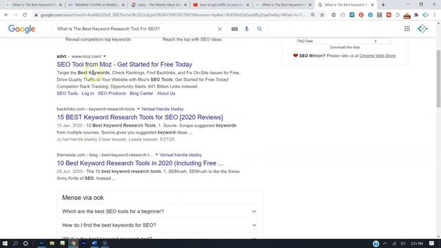The width and height of the screenshot is (441, 248).
Task: Open the Google apps grid
Action: tap(407, 29)
